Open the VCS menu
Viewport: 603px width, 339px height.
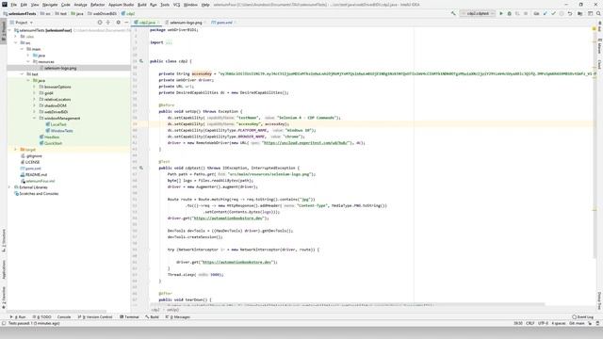(176, 5)
